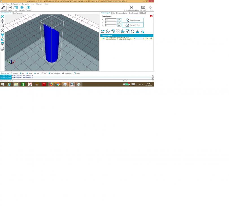
Task: Click the add object plus circle icon
Action: (x=108, y=31)
